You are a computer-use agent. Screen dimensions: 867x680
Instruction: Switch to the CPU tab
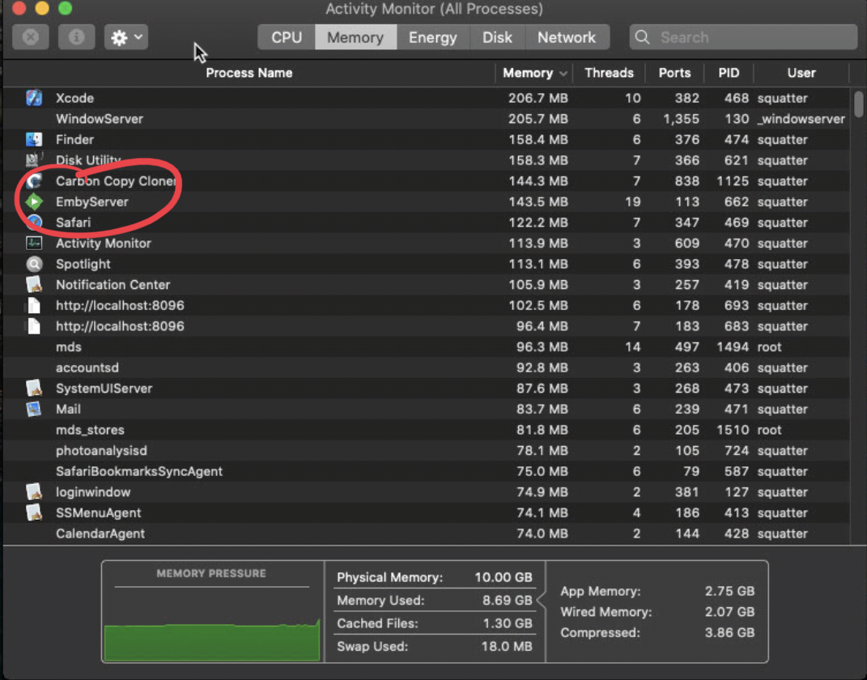[x=286, y=36]
